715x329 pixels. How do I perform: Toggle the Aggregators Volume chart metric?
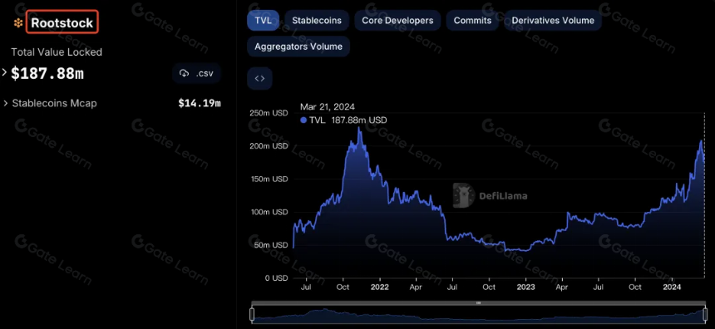(298, 47)
